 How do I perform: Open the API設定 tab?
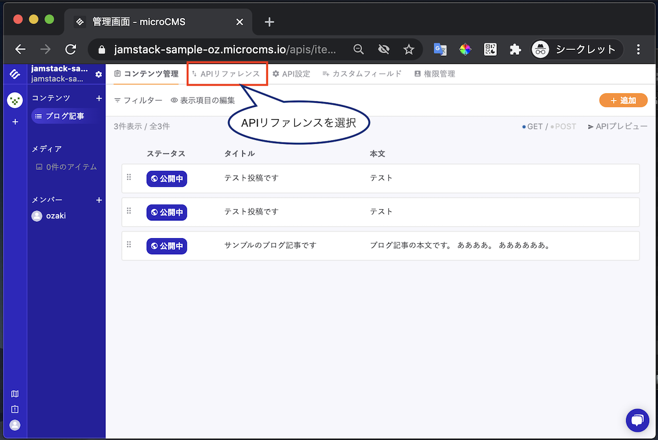291,74
